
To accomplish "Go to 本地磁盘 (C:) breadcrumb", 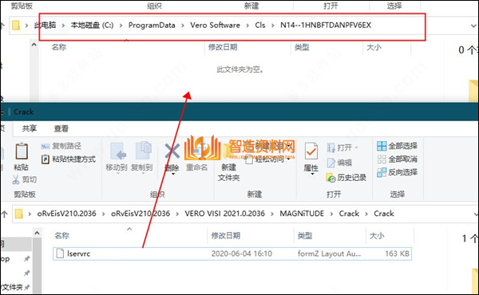I will (x=92, y=25).
